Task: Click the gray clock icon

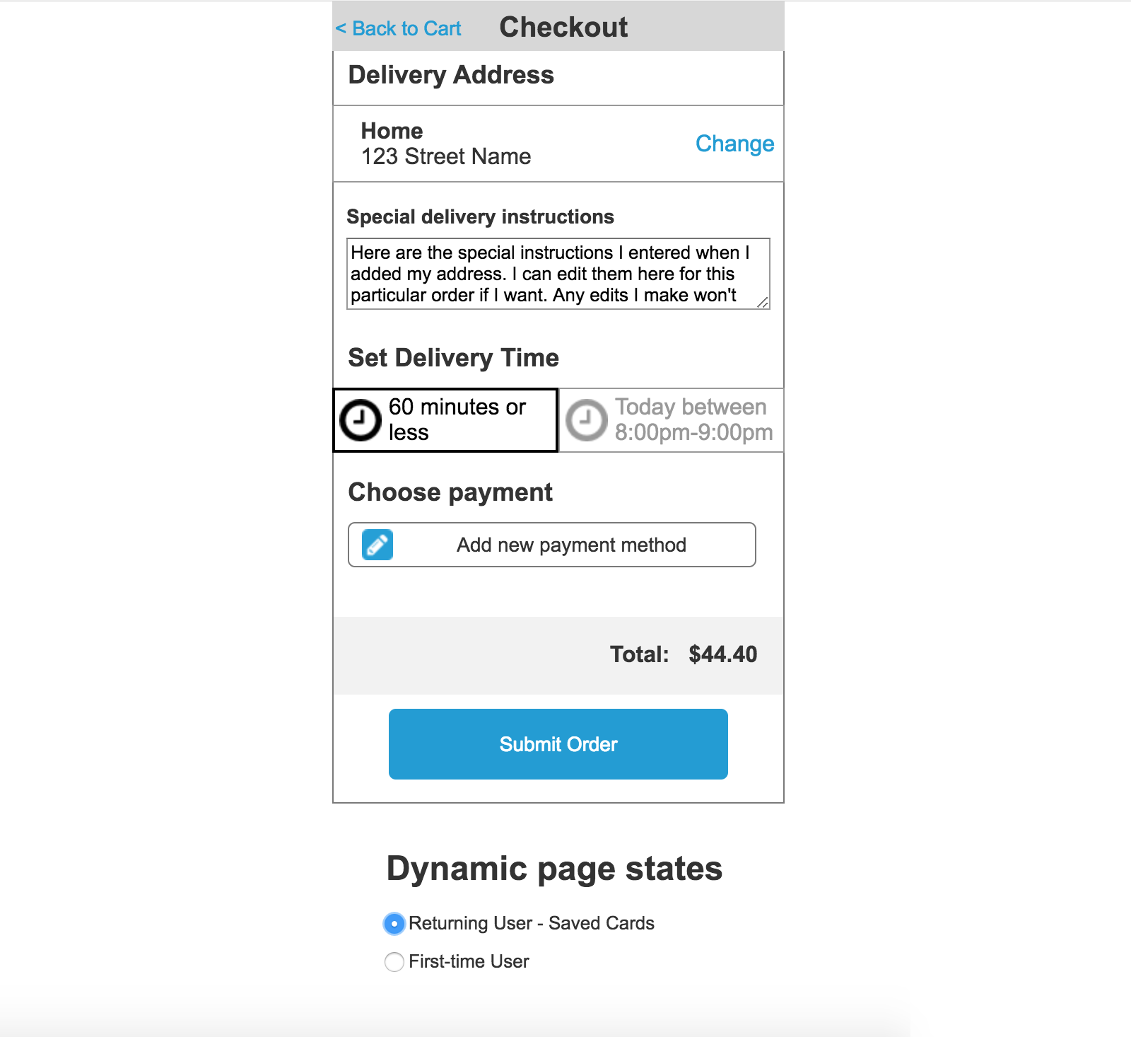Action: [x=587, y=420]
